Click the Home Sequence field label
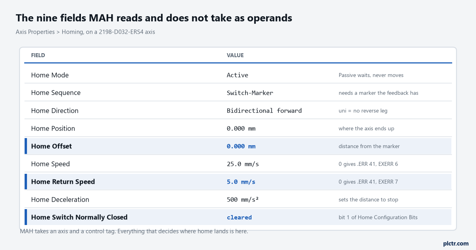 pyautogui.click(x=56, y=93)
